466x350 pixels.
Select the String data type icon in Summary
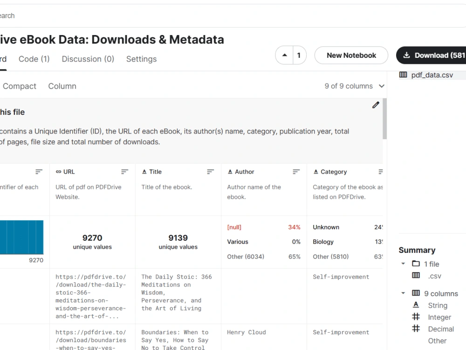[x=416, y=305]
